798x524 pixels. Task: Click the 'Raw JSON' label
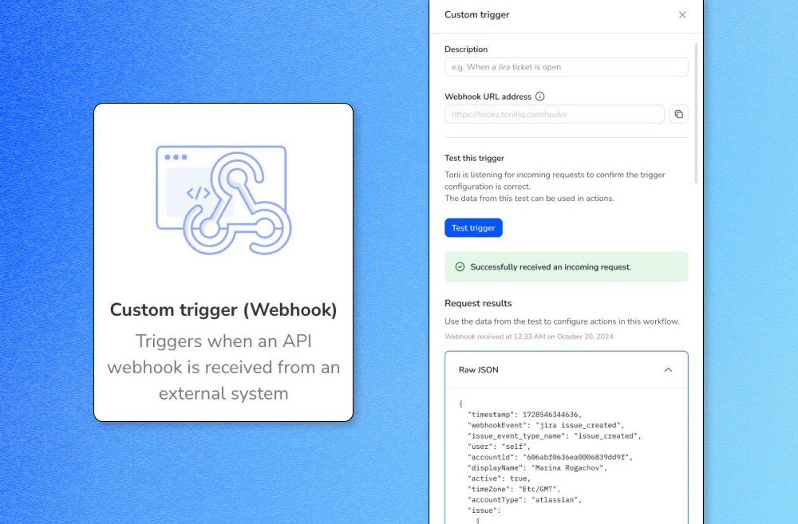pos(478,370)
